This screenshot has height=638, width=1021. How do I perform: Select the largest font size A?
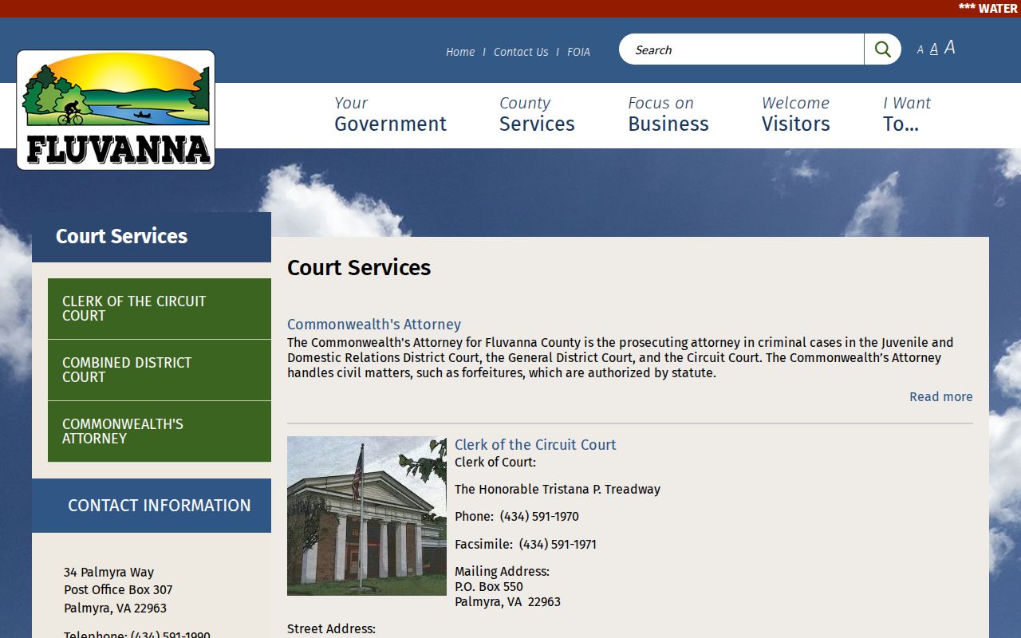coord(949,48)
